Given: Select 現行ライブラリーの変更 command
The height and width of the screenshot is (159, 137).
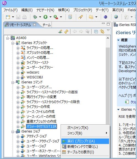Looking at the screenshot, I should coord(41,97).
